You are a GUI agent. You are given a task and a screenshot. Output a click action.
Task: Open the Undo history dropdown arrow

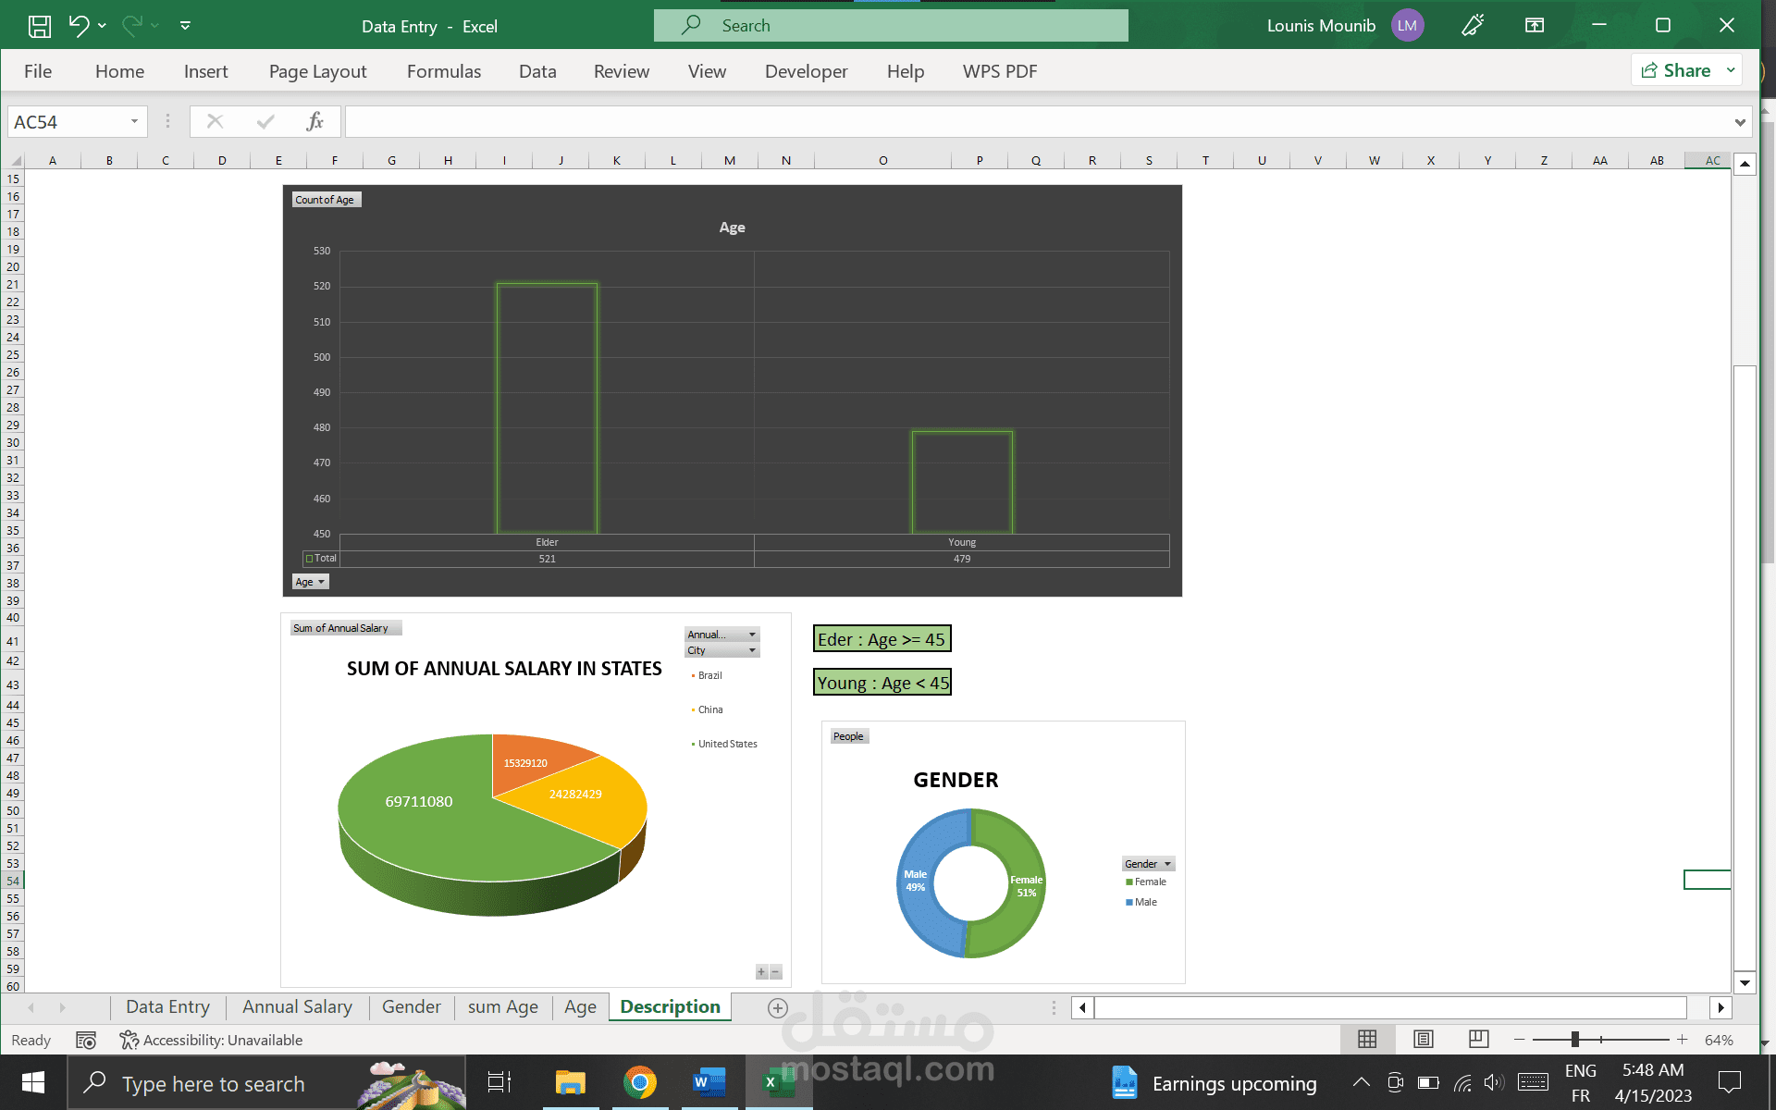tap(102, 26)
